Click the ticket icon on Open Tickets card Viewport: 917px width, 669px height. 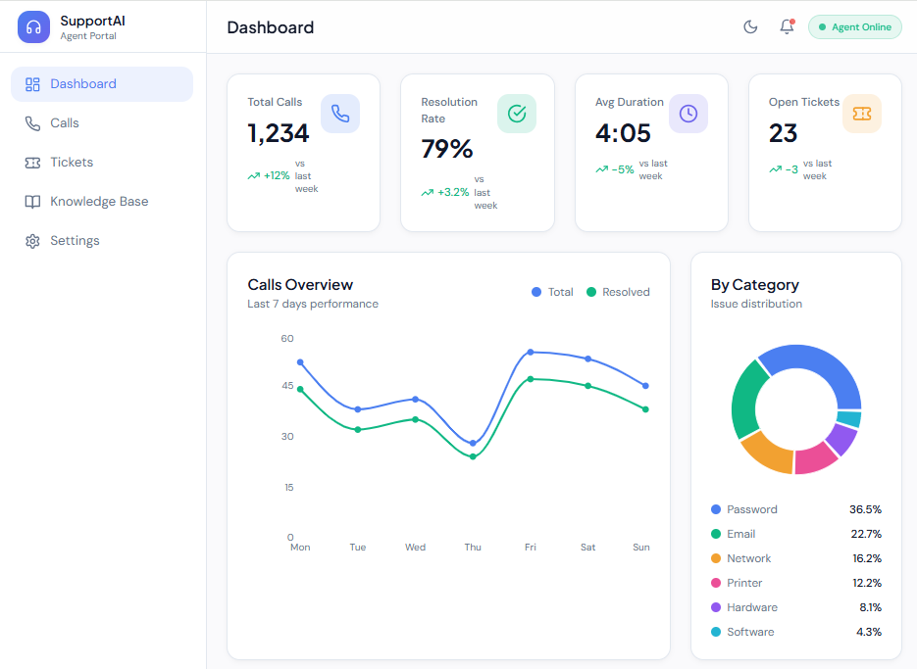click(862, 114)
